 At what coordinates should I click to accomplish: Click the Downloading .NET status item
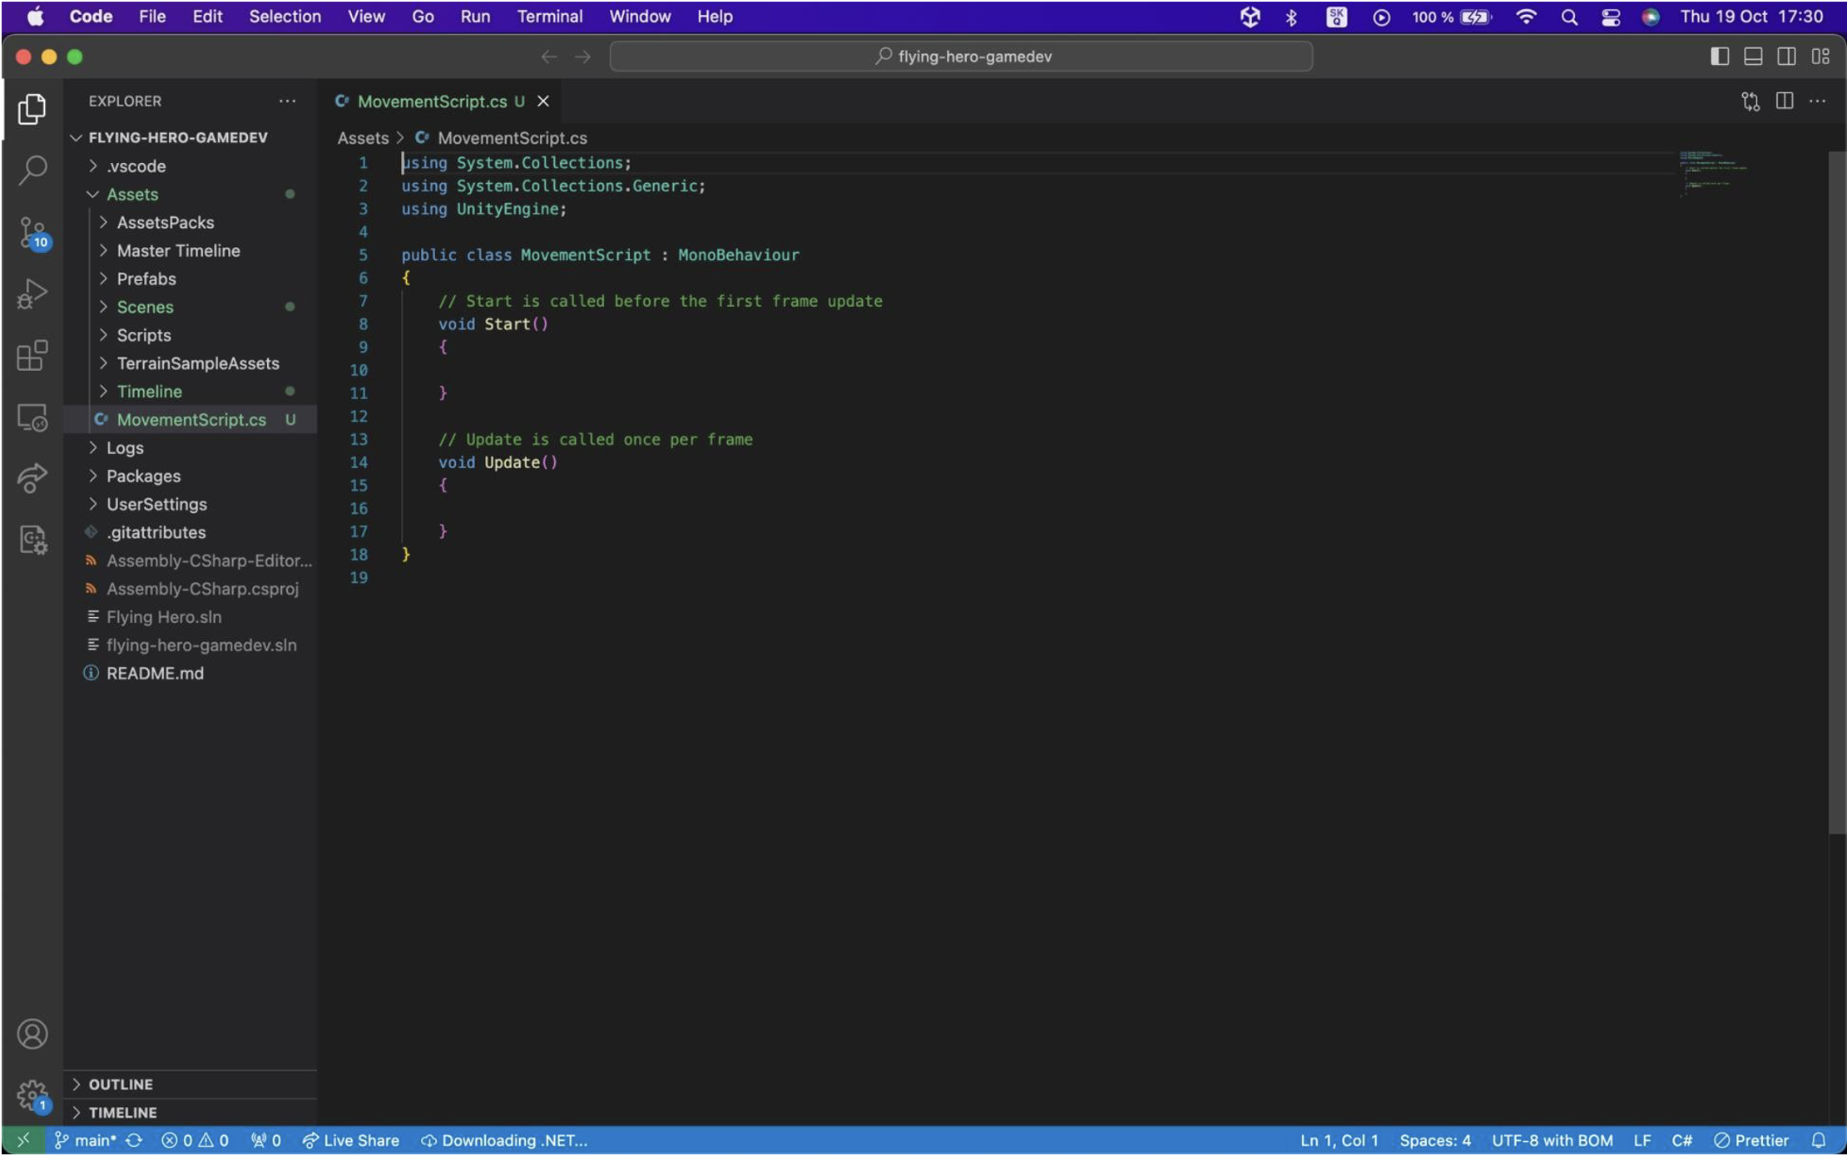coord(504,1140)
